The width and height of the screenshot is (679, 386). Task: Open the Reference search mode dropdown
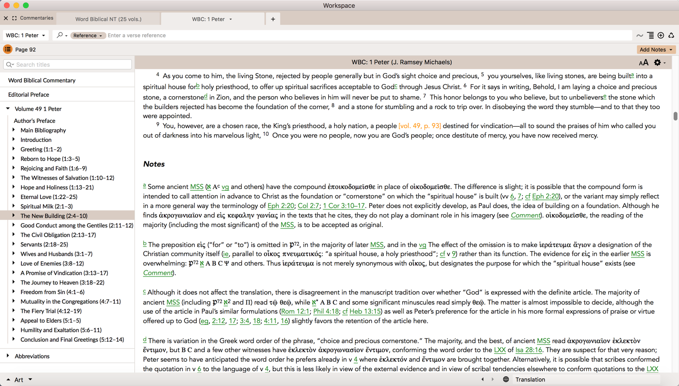coord(87,36)
